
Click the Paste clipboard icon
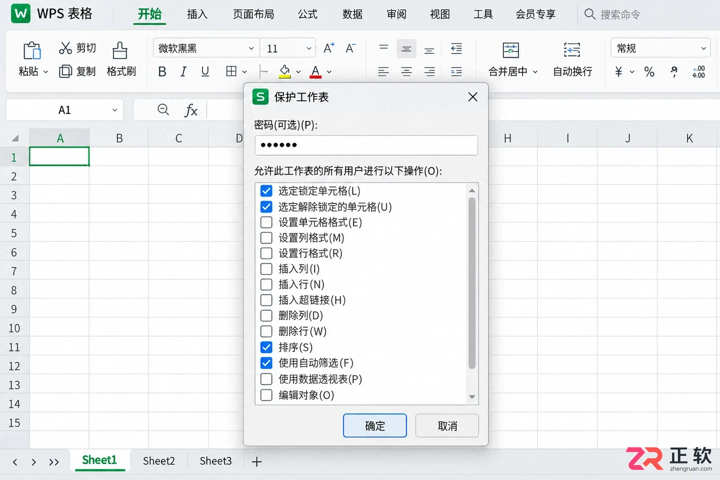32,50
